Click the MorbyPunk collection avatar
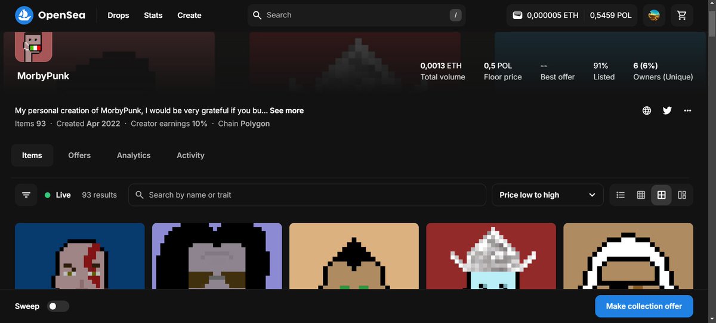The height and width of the screenshot is (323, 716). pyautogui.click(x=33, y=47)
